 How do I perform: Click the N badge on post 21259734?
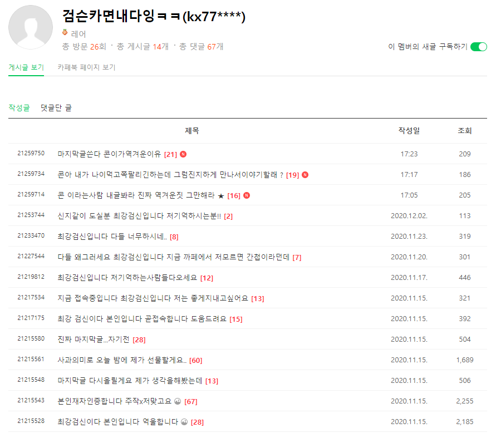tap(305, 175)
